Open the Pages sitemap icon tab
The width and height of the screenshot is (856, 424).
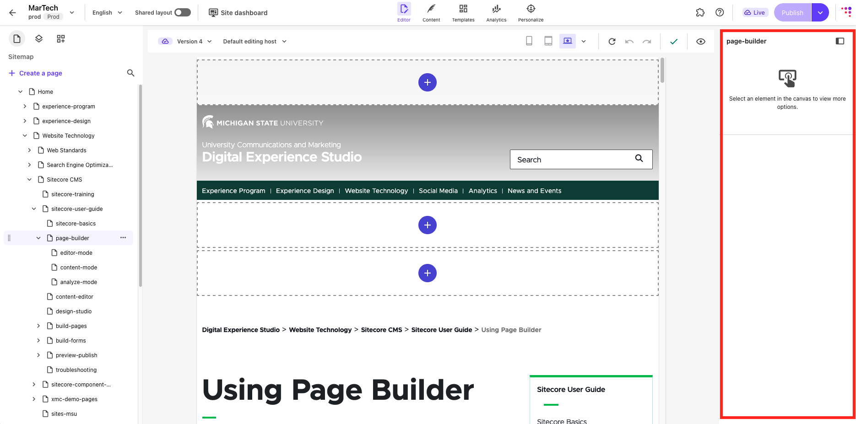tap(17, 39)
